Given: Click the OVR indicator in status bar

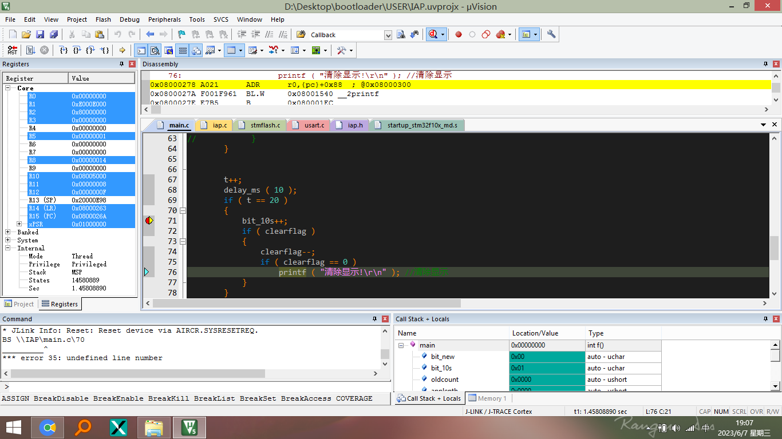Looking at the screenshot, I should pyautogui.click(x=756, y=412).
